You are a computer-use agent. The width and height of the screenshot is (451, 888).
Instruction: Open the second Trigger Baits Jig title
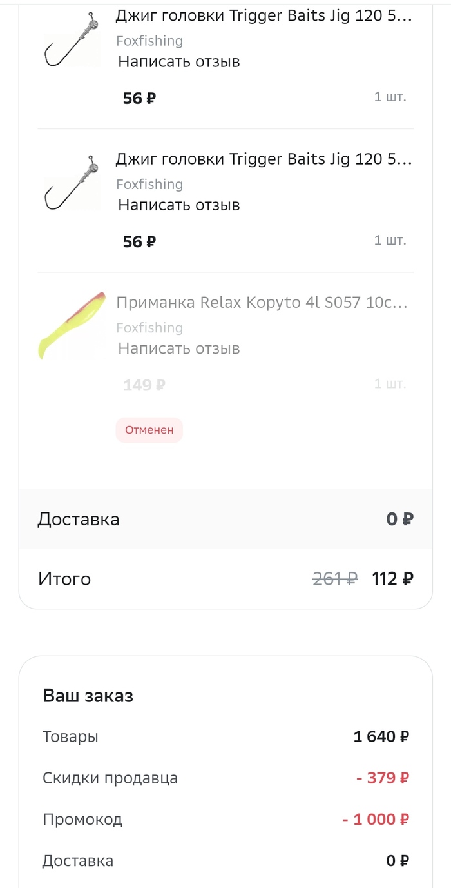264,159
